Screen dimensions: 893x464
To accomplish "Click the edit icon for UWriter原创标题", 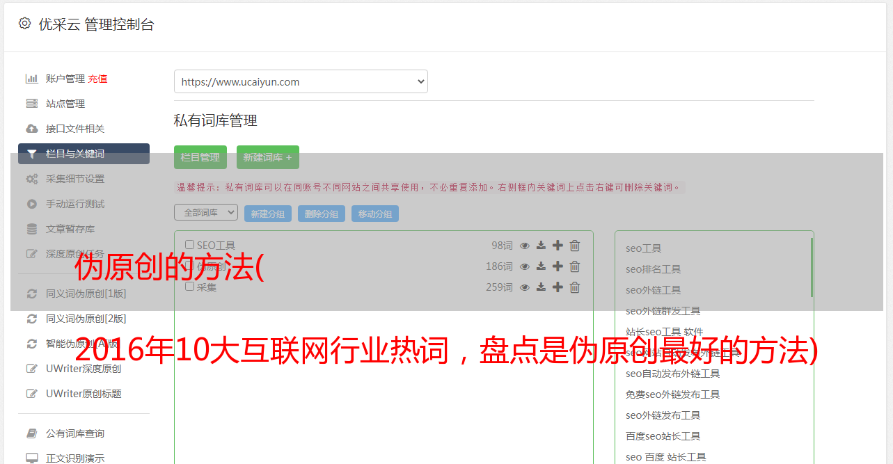I will click(32, 394).
